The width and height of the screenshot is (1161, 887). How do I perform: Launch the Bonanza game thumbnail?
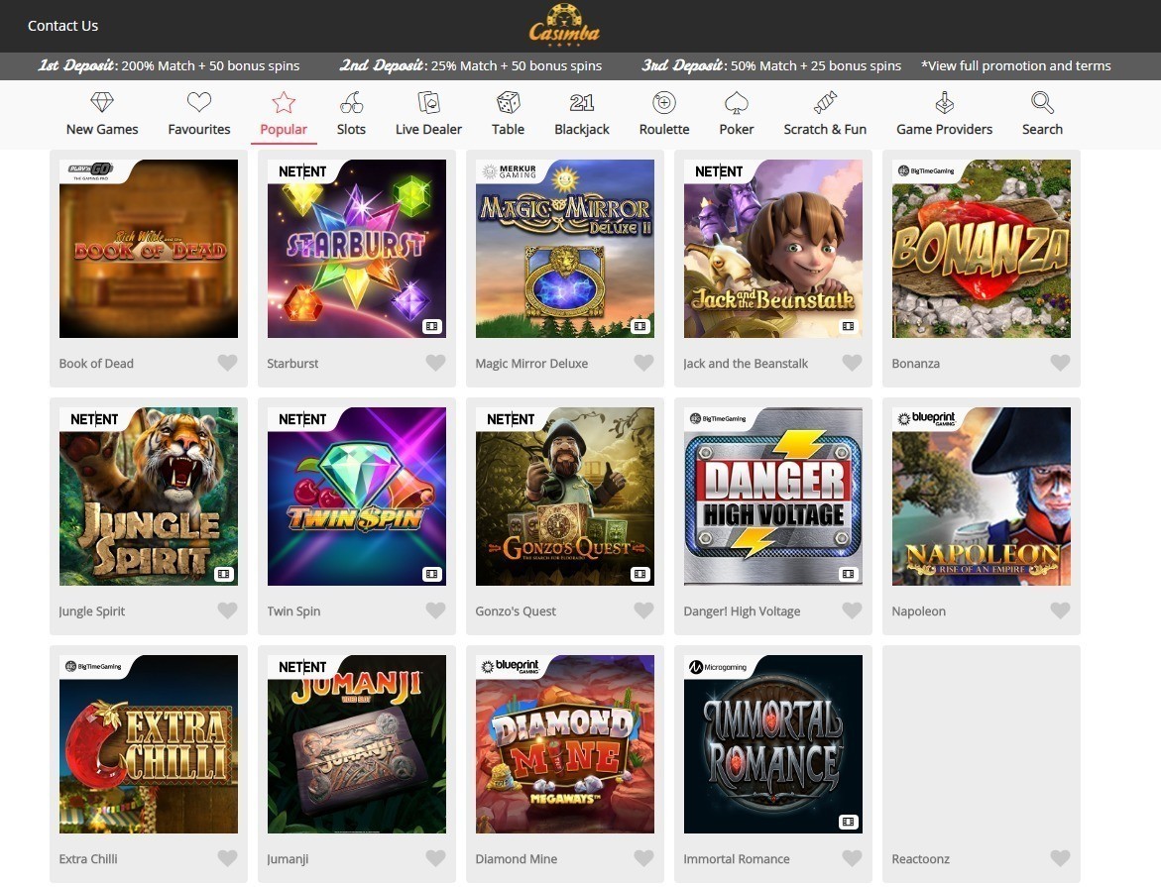click(982, 249)
